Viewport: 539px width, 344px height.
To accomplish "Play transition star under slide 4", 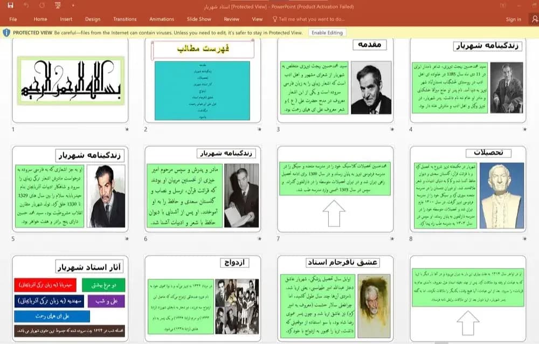I will pyautogui.click(x=524, y=129).
